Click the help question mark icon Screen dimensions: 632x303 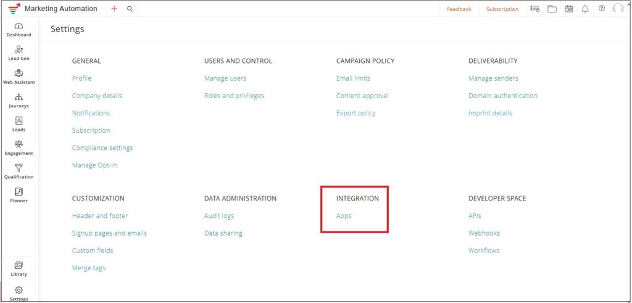pyautogui.click(x=602, y=9)
